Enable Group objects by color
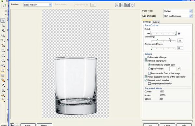Image resolution: width=195 pixels, height=126 pixels. point(149,83)
